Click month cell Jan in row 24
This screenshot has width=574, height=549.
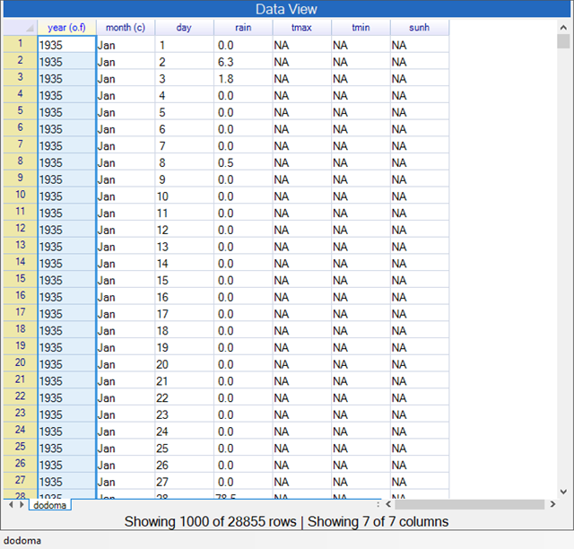tap(126, 431)
